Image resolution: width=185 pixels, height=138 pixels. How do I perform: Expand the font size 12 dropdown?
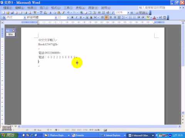[68, 17]
